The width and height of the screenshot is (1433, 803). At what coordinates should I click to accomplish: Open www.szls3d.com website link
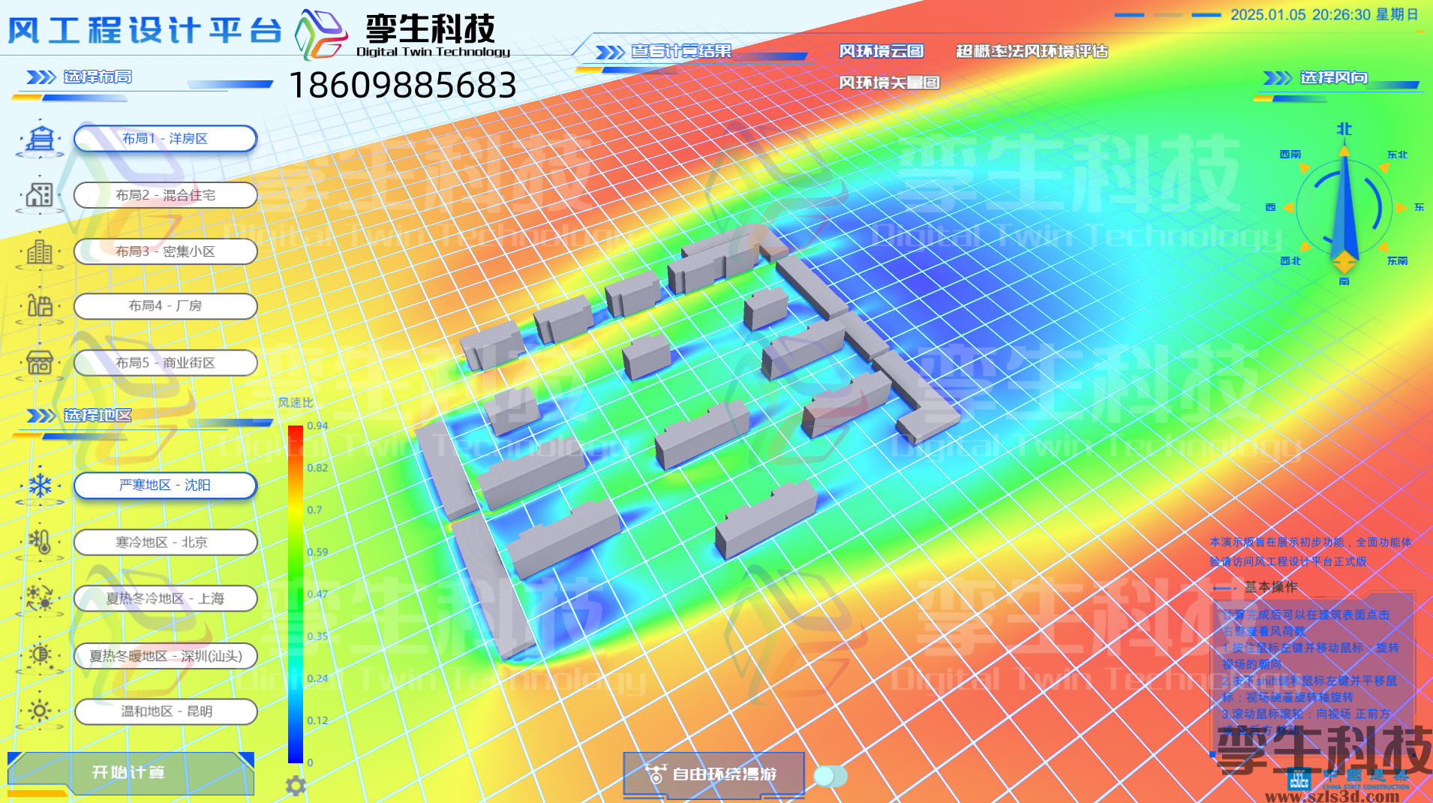coord(1332,796)
